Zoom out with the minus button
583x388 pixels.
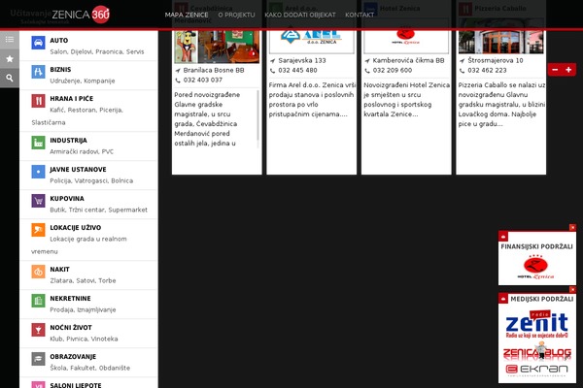pyautogui.click(x=555, y=70)
